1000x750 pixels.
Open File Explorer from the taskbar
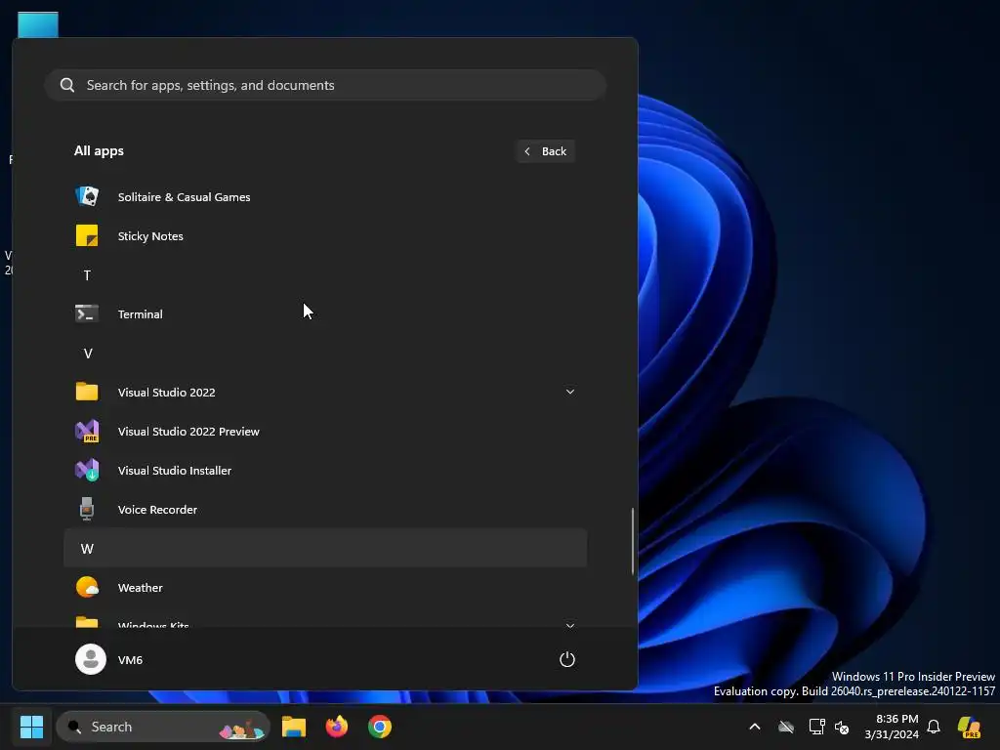(x=294, y=727)
